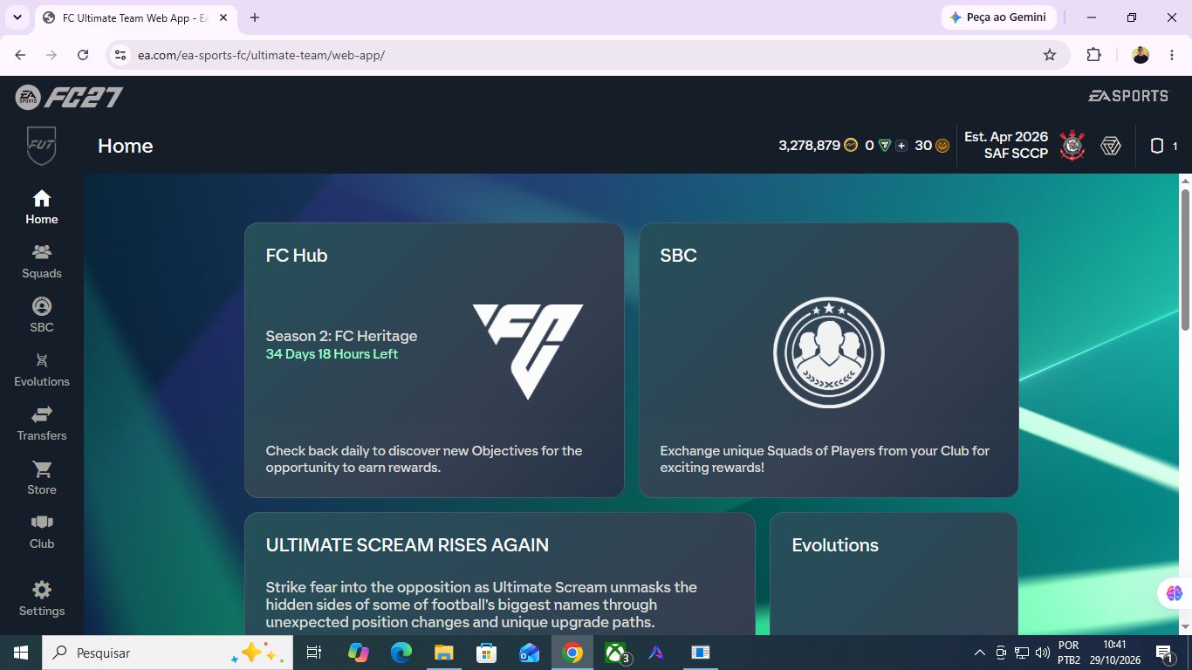Open a new browser tab
Image resolution: width=1192 pixels, height=670 pixels.
[255, 17]
